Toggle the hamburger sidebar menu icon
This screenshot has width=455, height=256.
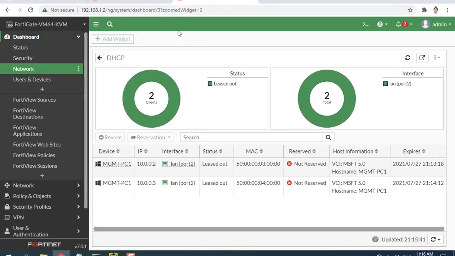[x=96, y=24]
